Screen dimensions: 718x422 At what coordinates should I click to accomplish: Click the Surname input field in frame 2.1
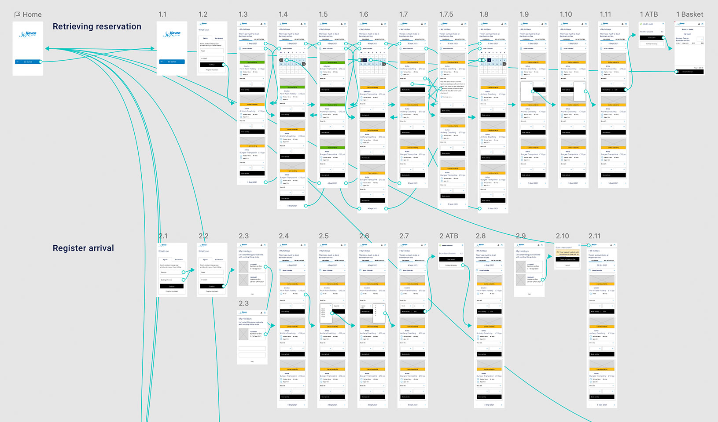pos(172,272)
